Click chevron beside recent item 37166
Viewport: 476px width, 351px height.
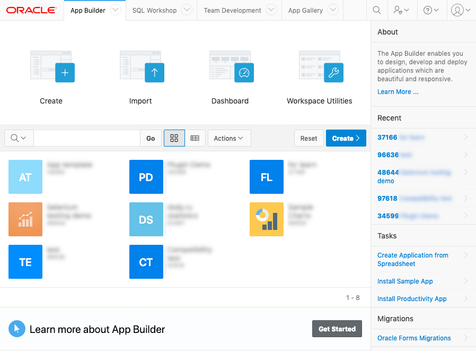[x=466, y=137]
